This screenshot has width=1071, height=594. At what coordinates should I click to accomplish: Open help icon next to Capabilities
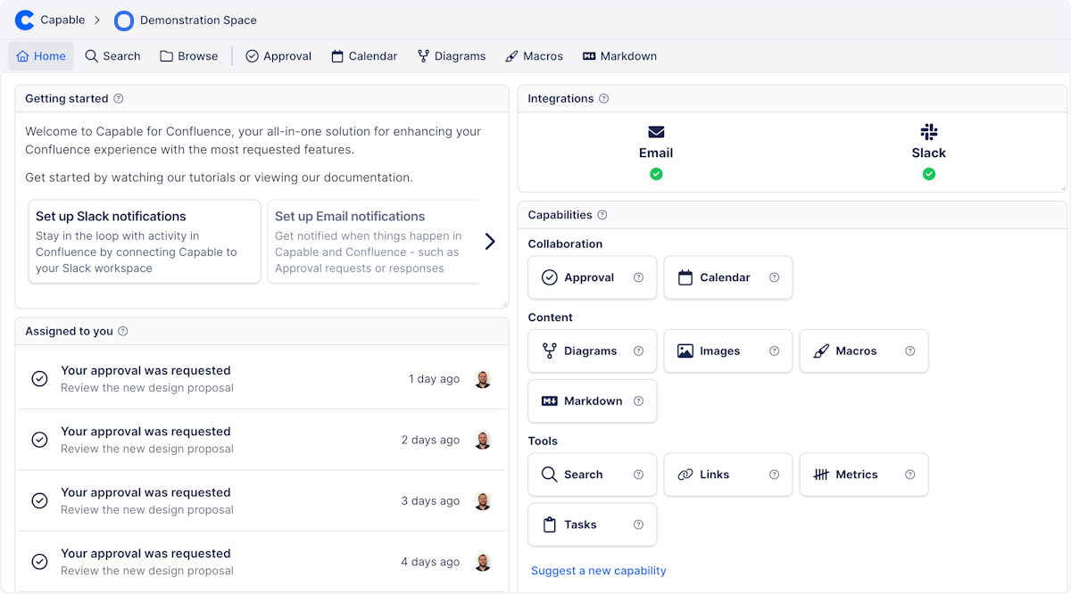tap(602, 215)
